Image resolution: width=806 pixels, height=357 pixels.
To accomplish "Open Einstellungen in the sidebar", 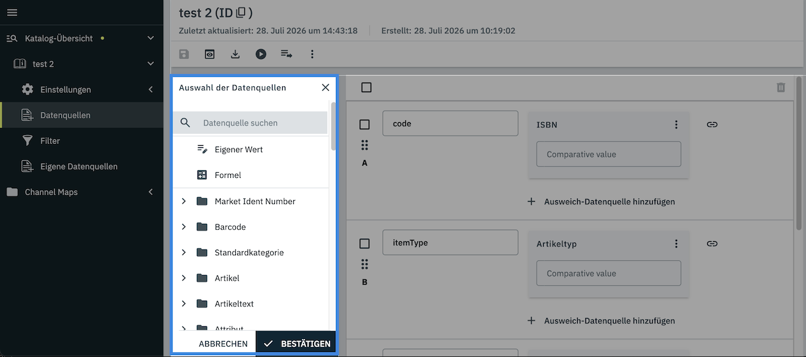I will click(81, 90).
